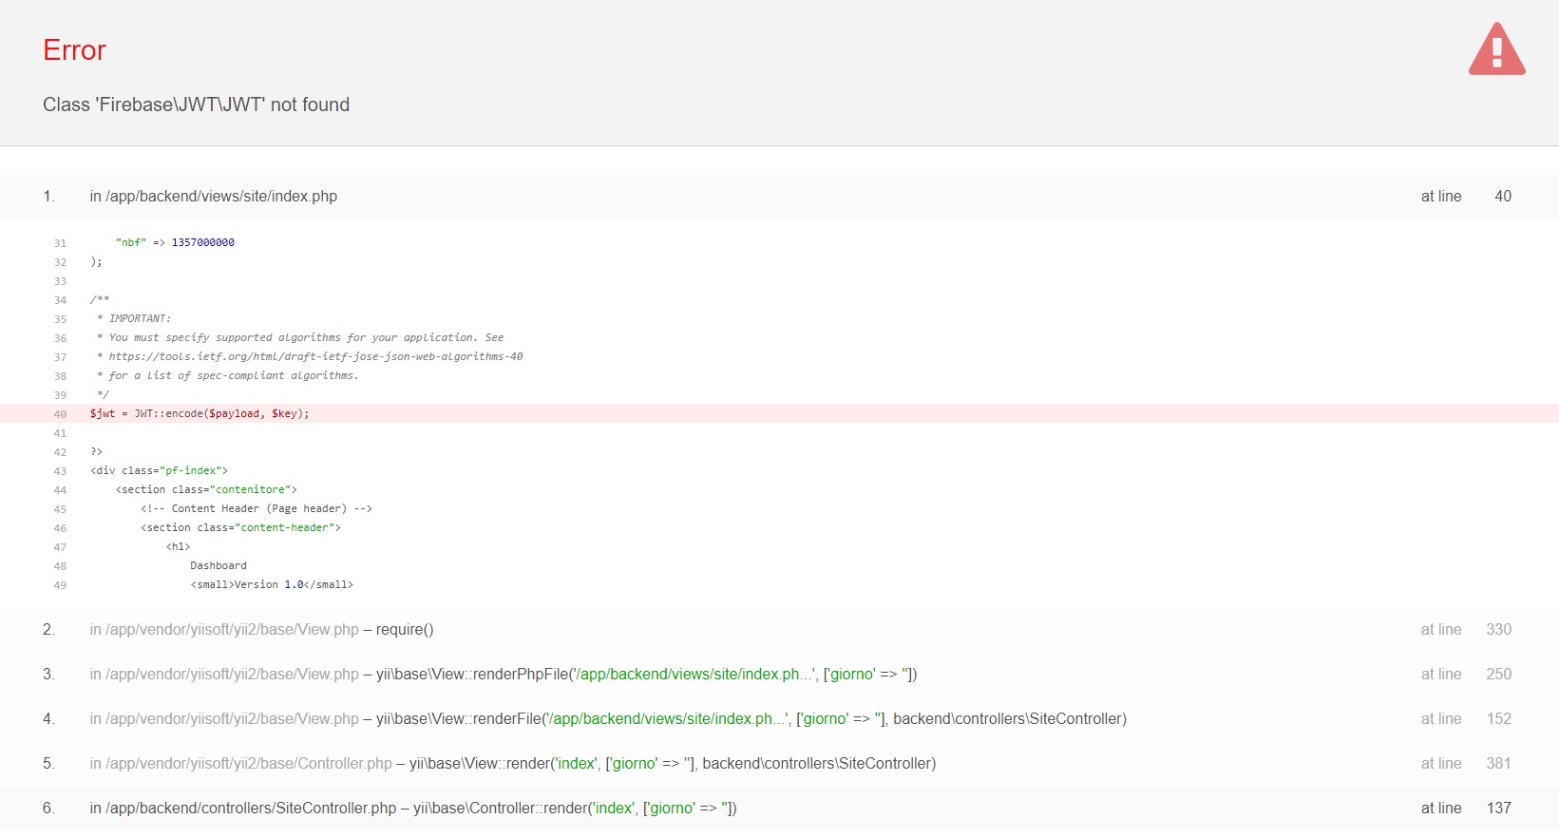Image resolution: width=1559 pixels, height=838 pixels.
Task: Click the 'at line 152' label
Action: click(1466, 719)
